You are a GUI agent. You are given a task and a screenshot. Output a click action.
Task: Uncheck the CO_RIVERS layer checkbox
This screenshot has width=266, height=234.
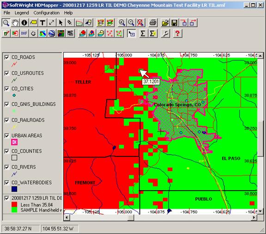[x=7, y=167]
